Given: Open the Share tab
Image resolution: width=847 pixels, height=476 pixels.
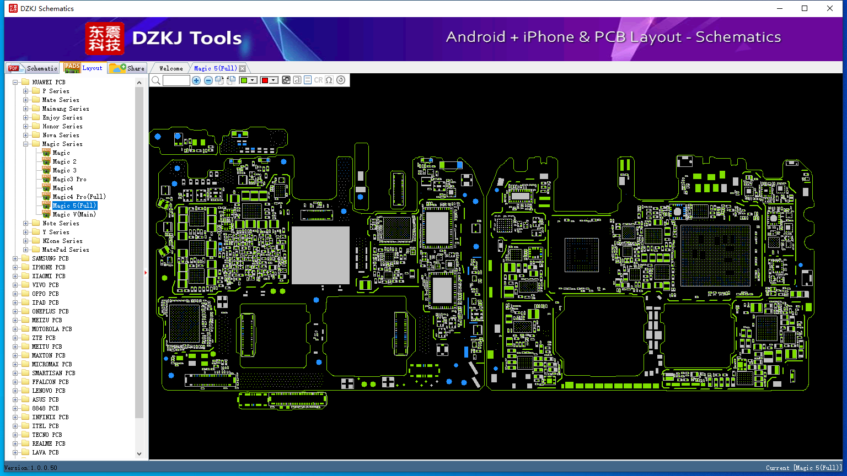Looking at the screenshot, I should click(127, 68).
